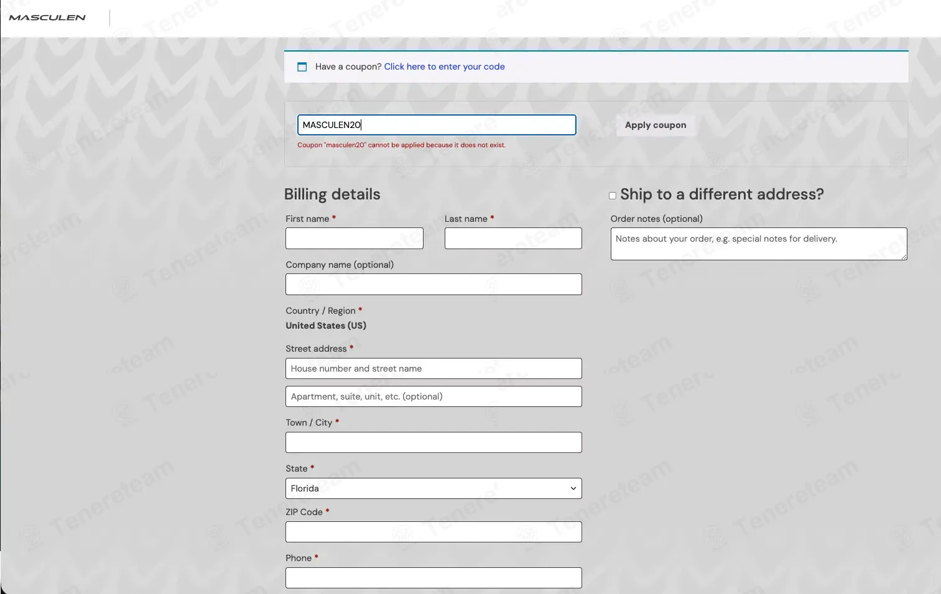The height and width of the screenshot is (594, 941).
Task: Click the 'Have a coupon?' text
Action: (x=348, y=66)
